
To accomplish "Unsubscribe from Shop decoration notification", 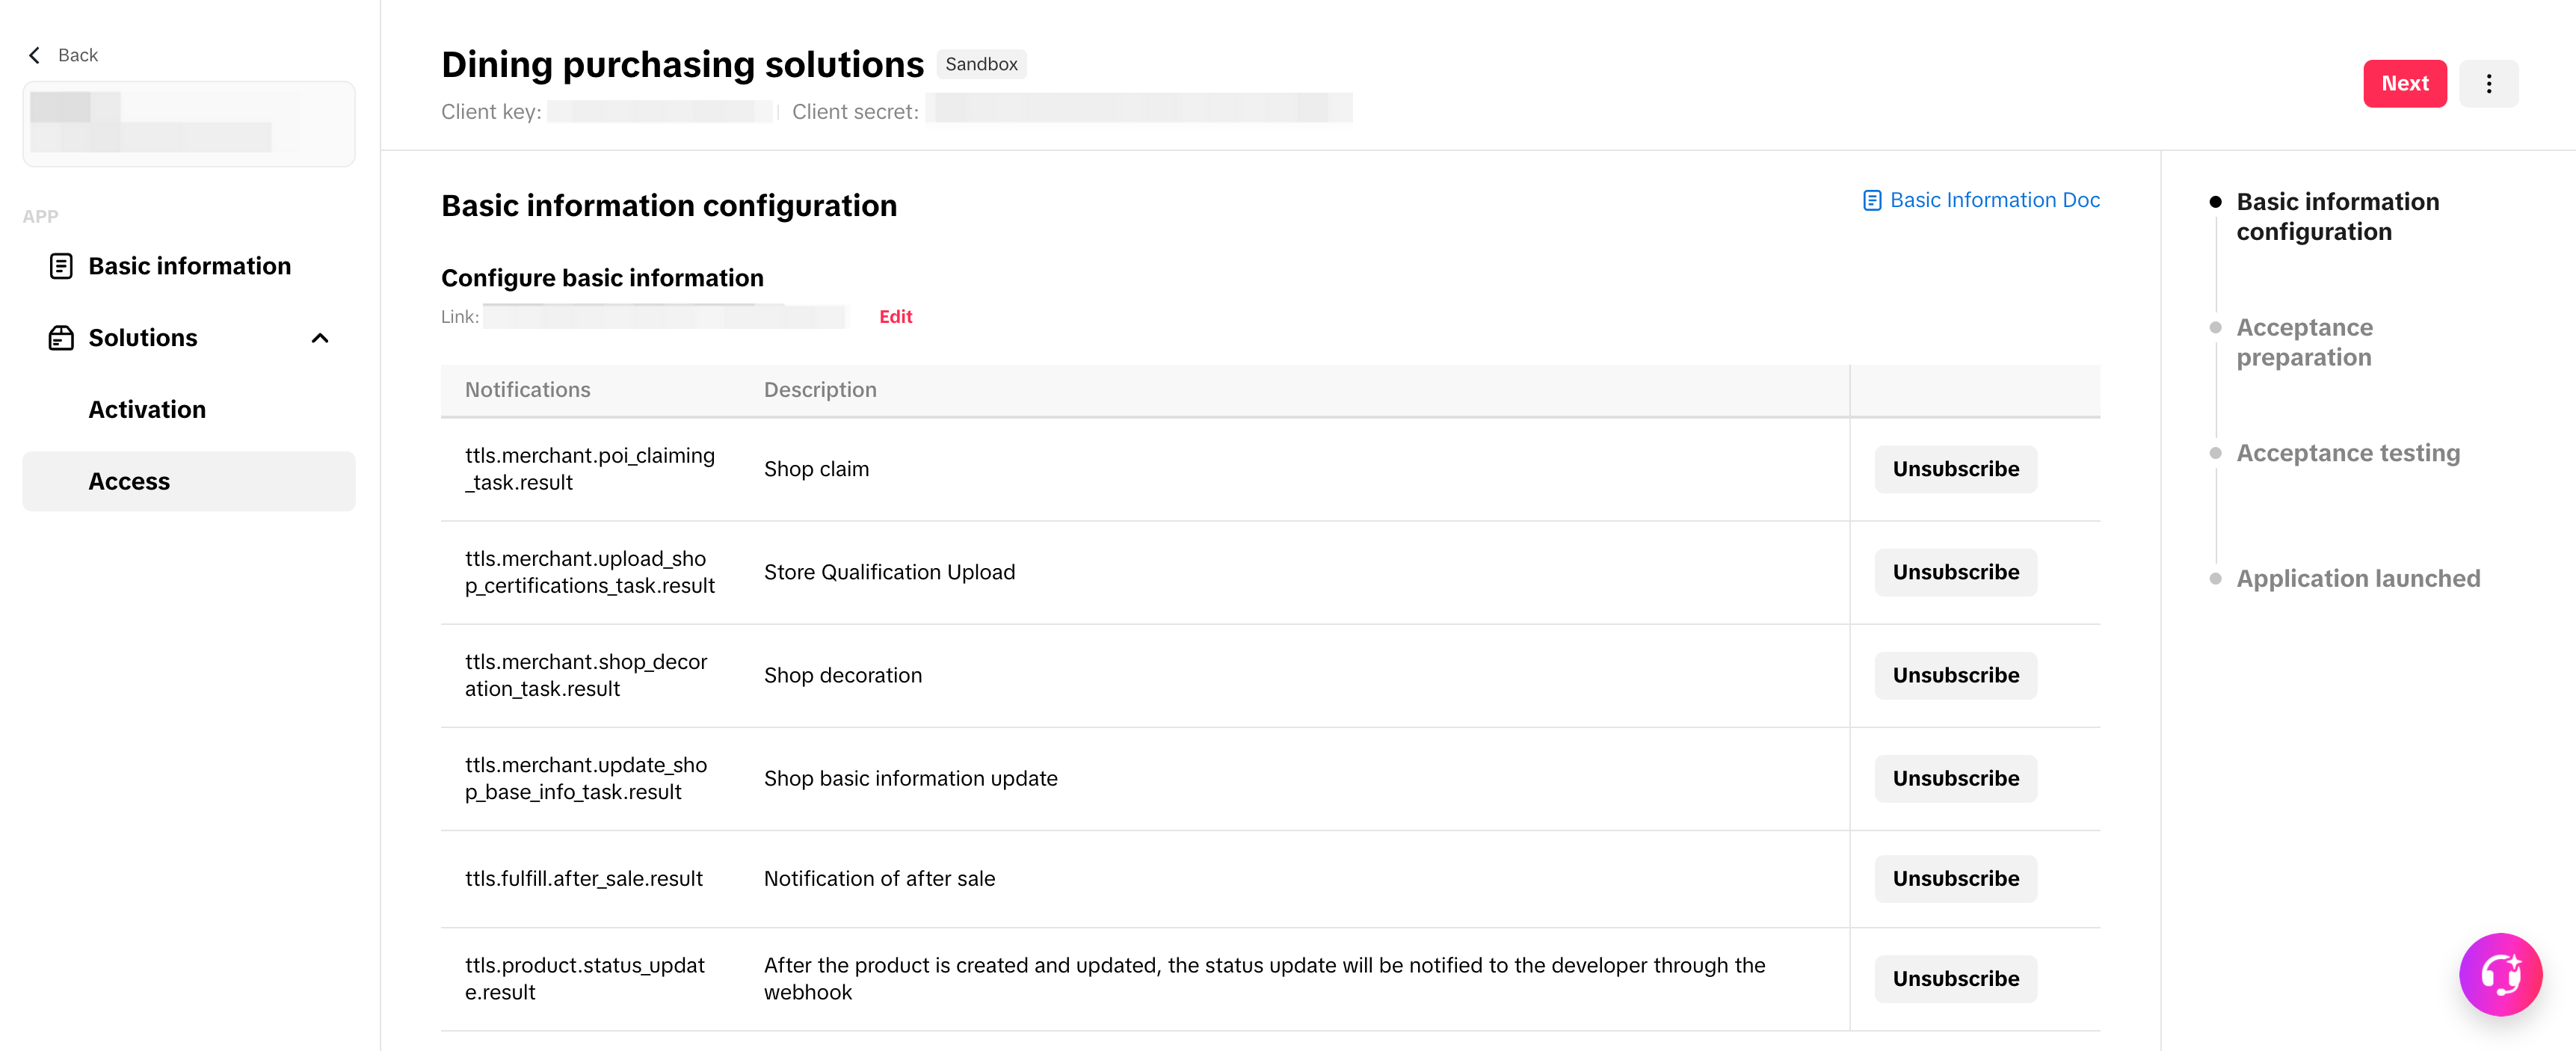I will (1955, 675).
